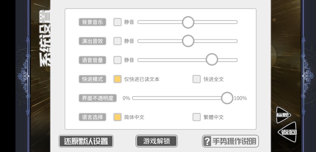Click the 界面不透明度 opacity slider knob

tap(227, 98)
